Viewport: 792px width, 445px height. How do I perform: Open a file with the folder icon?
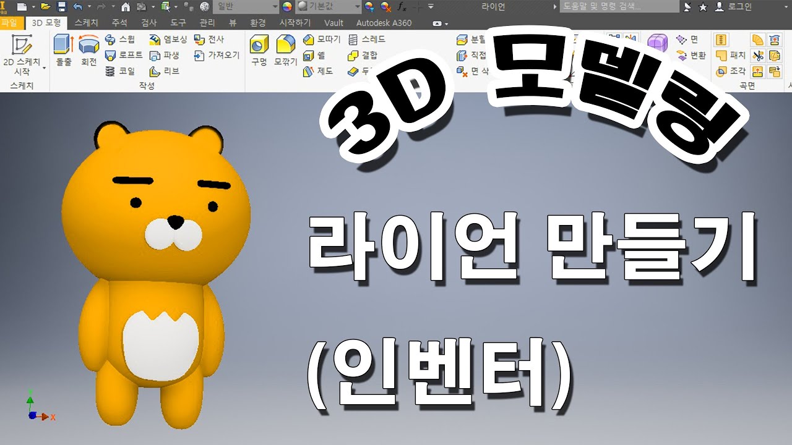[45, 7]
